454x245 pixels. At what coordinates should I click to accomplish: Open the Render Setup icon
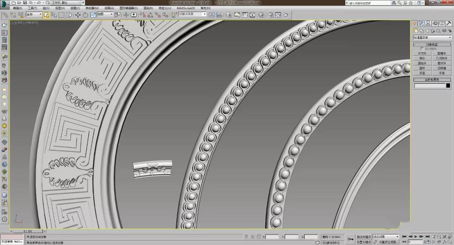pos(271,15)
